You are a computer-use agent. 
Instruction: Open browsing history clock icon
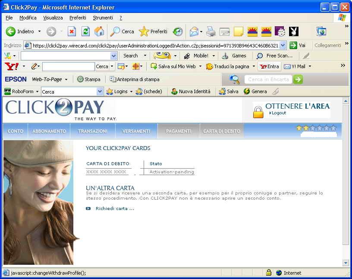[178, 31]
